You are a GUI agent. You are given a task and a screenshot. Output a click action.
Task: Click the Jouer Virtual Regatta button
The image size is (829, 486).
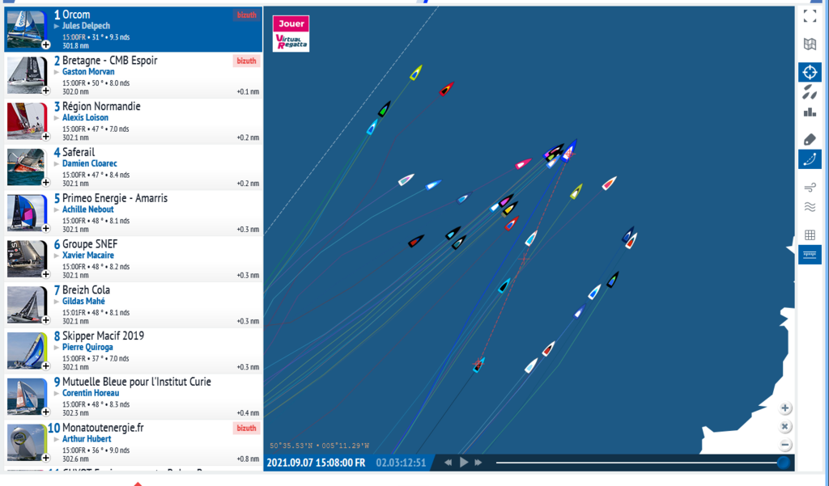click(x=291, y=34)
